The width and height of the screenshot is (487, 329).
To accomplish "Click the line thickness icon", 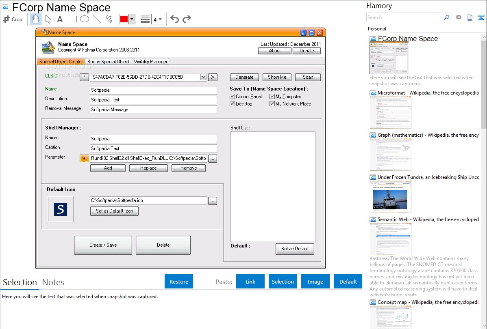I will [x=145, y=19].
